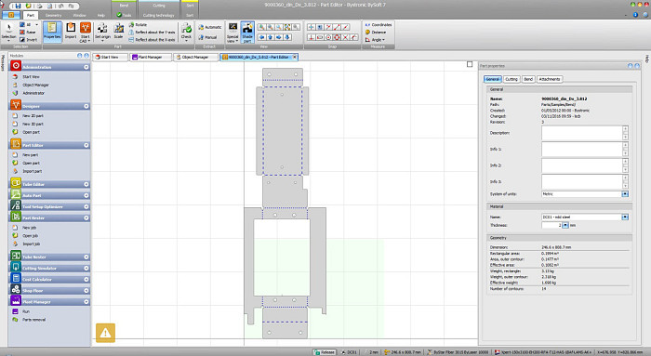The image size is (651, 356).
Task: Click the Start CAD icon
Action: (86, 32)
